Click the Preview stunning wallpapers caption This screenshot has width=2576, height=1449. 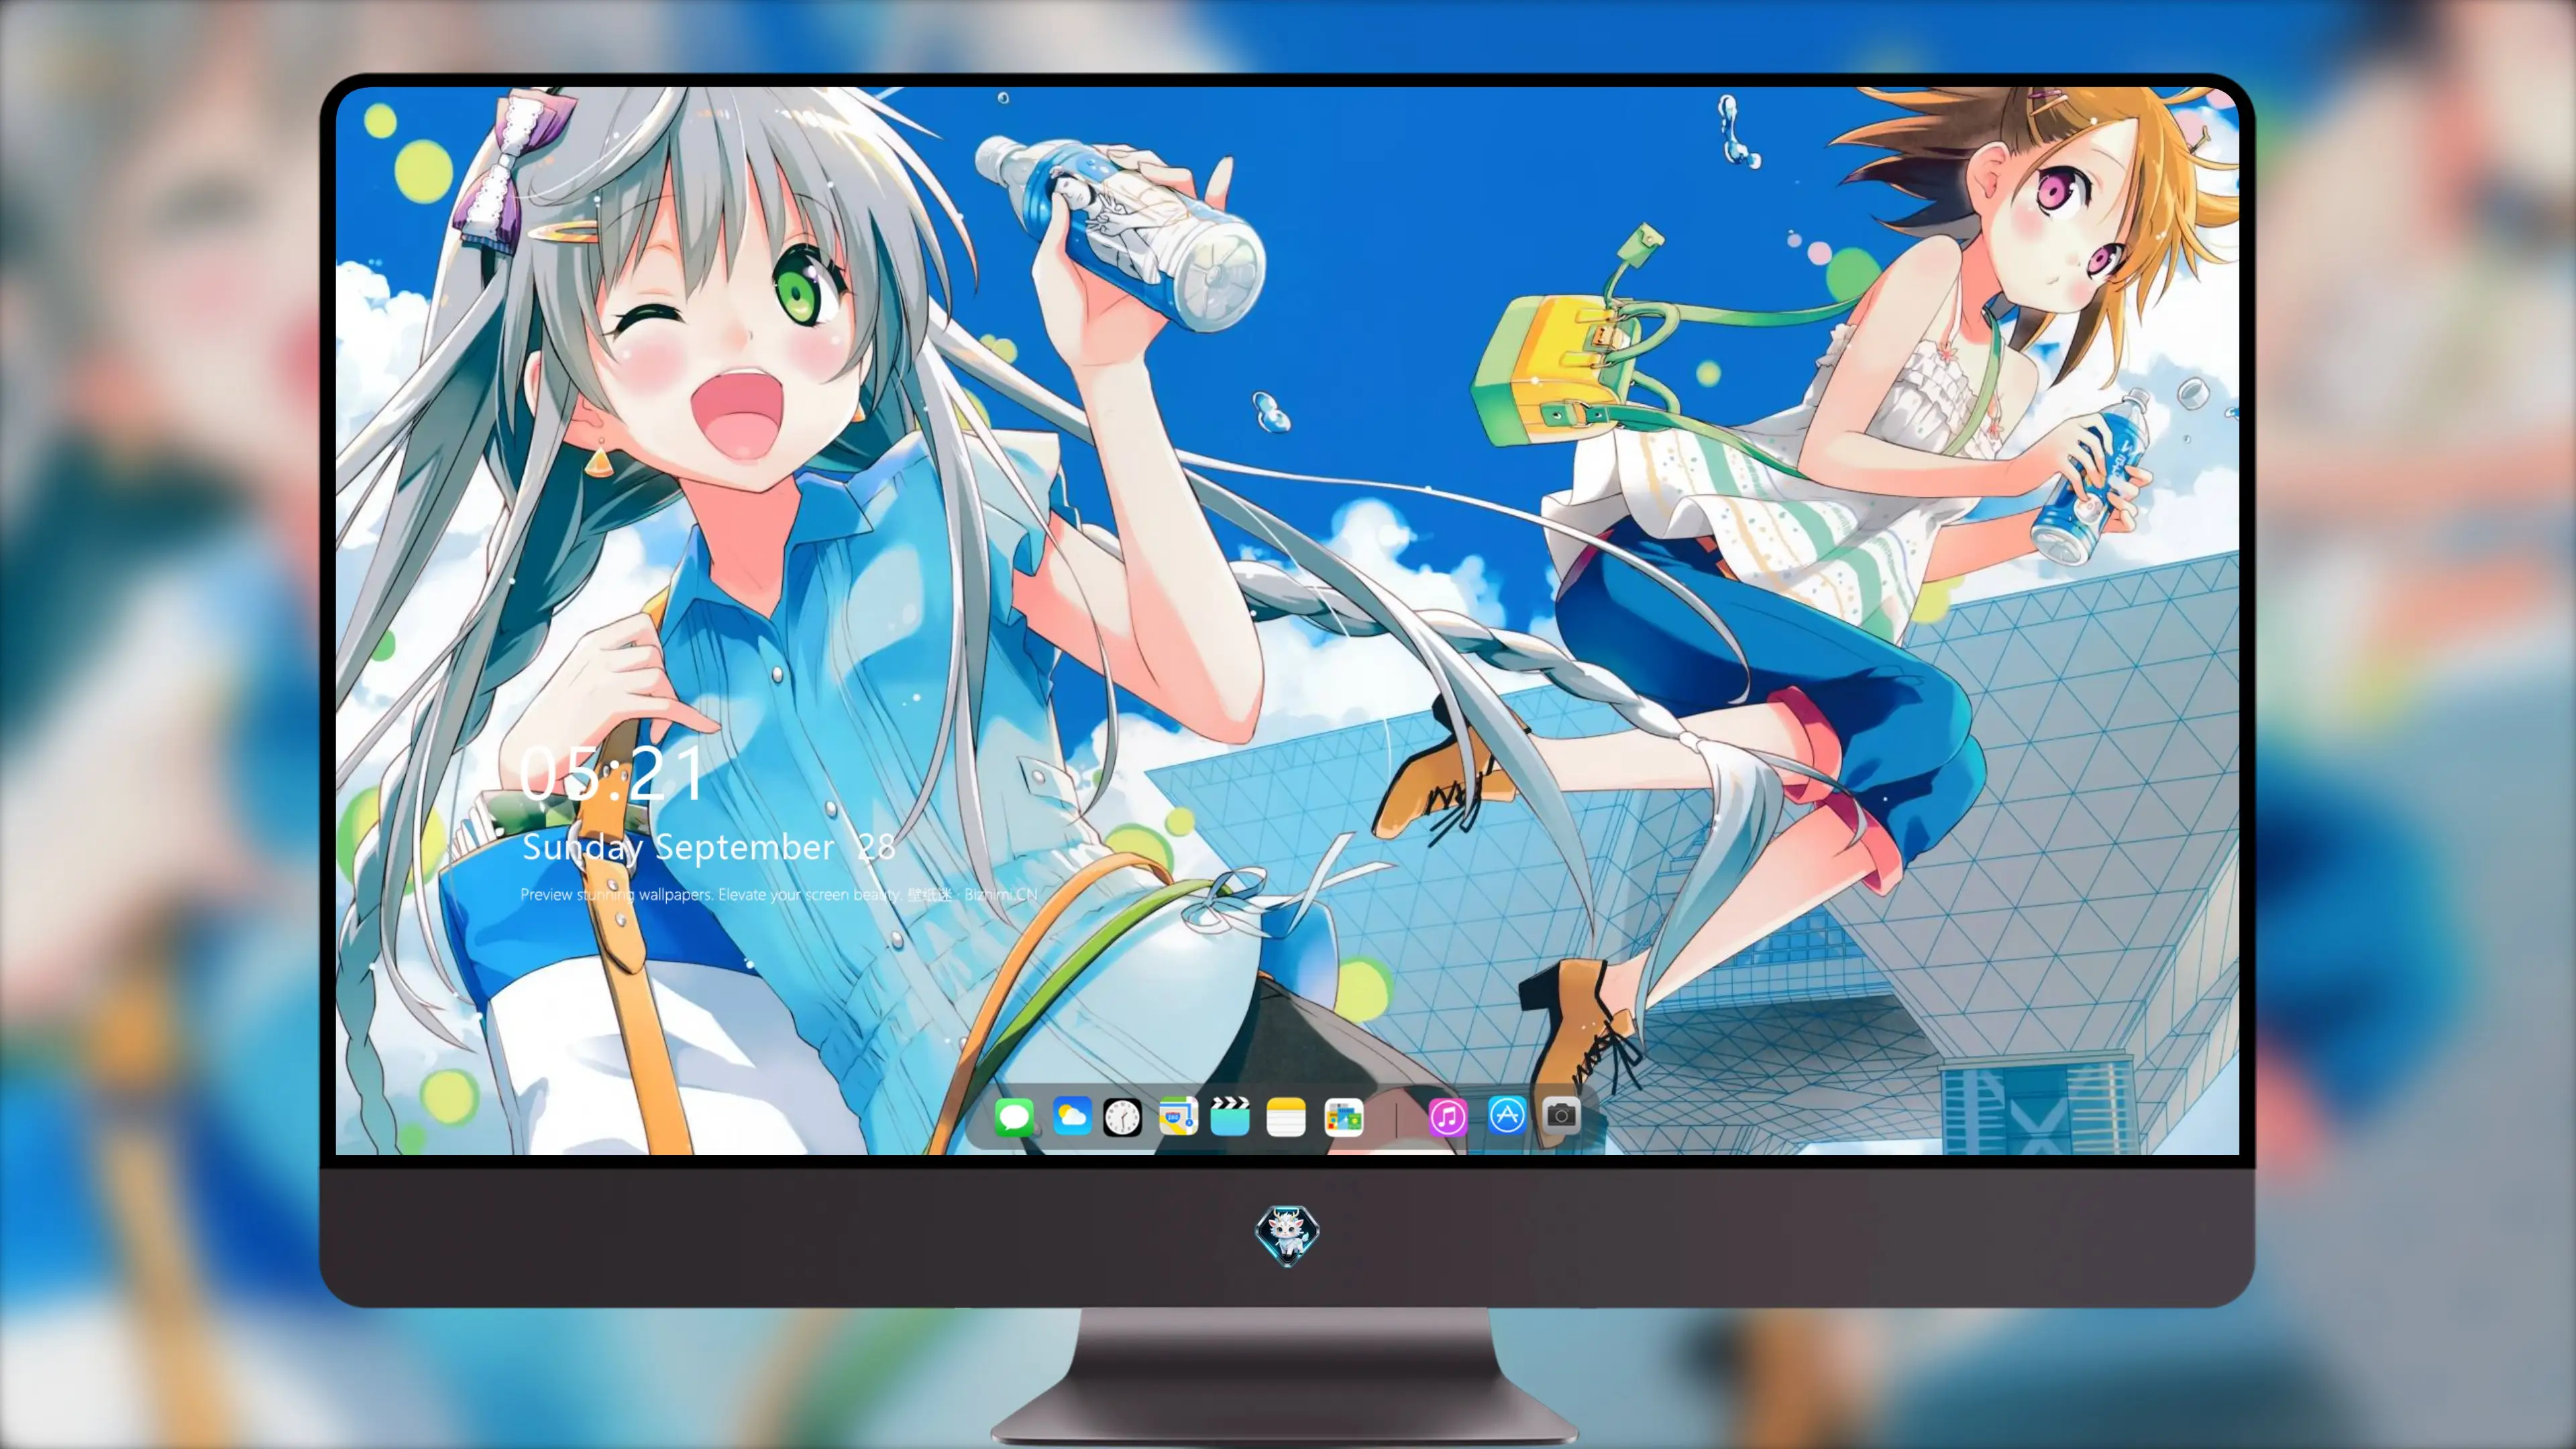tap(779, 894)
